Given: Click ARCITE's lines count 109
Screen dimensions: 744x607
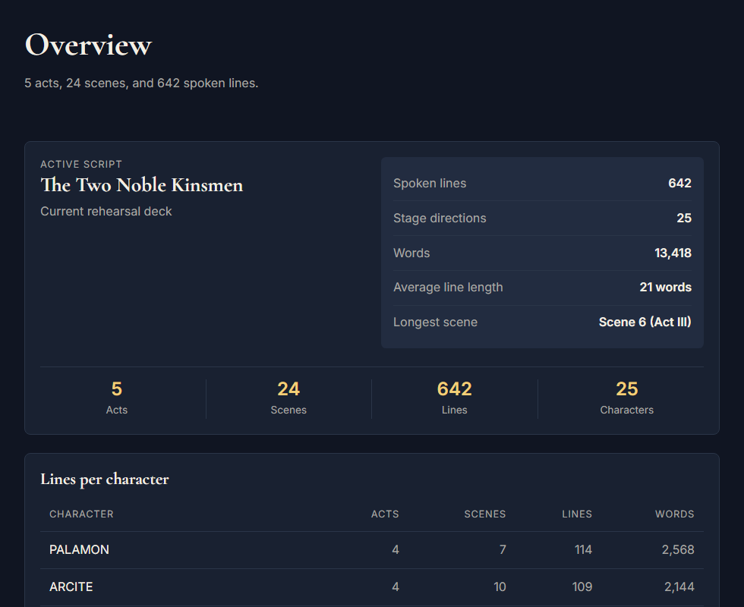Looking at the screenshot, I should (x=582, y=587).
